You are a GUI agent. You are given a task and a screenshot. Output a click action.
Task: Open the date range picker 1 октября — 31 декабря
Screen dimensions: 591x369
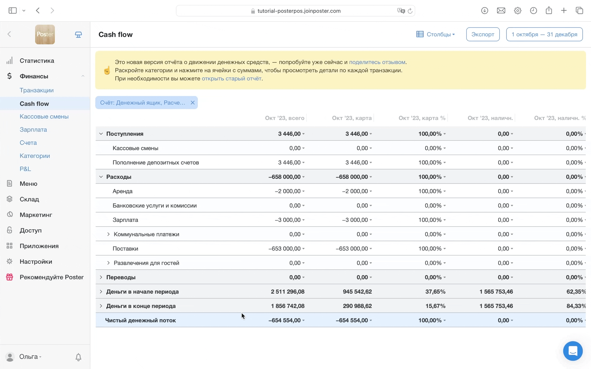tap(544, 34)
